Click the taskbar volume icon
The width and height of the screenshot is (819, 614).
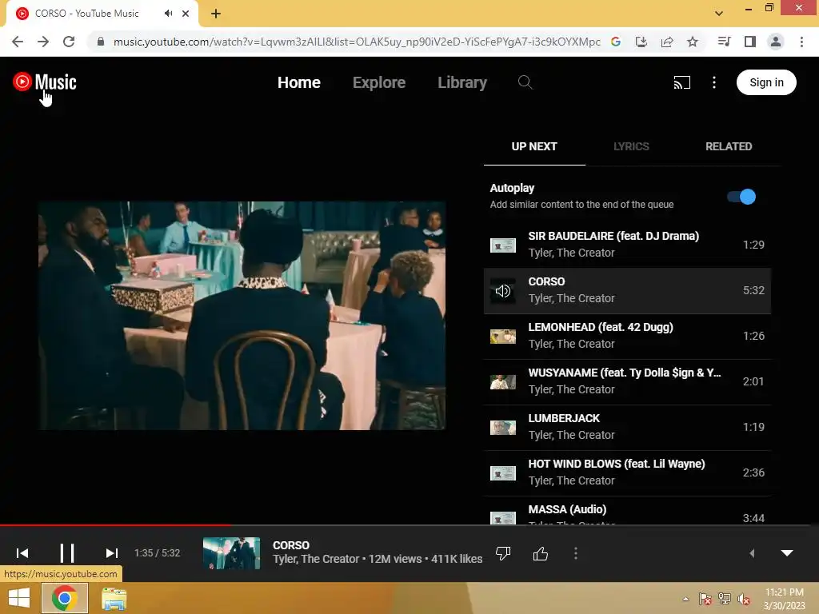click(x=744, y=599)
